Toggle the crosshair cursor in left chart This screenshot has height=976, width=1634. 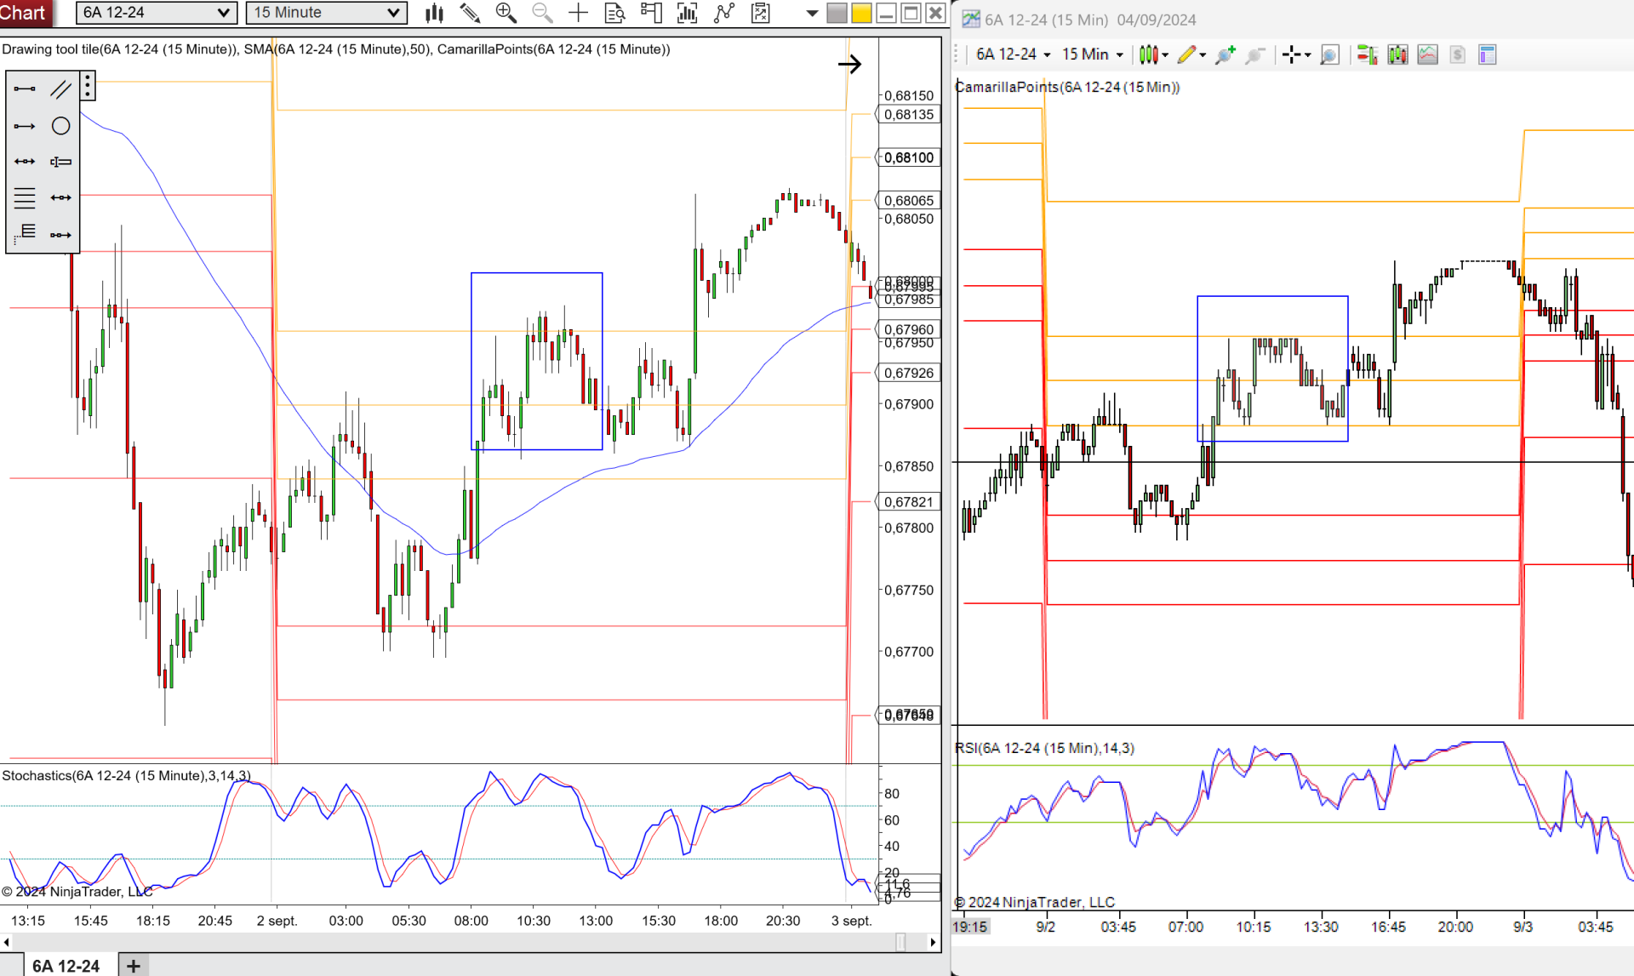tap(578, 13)
